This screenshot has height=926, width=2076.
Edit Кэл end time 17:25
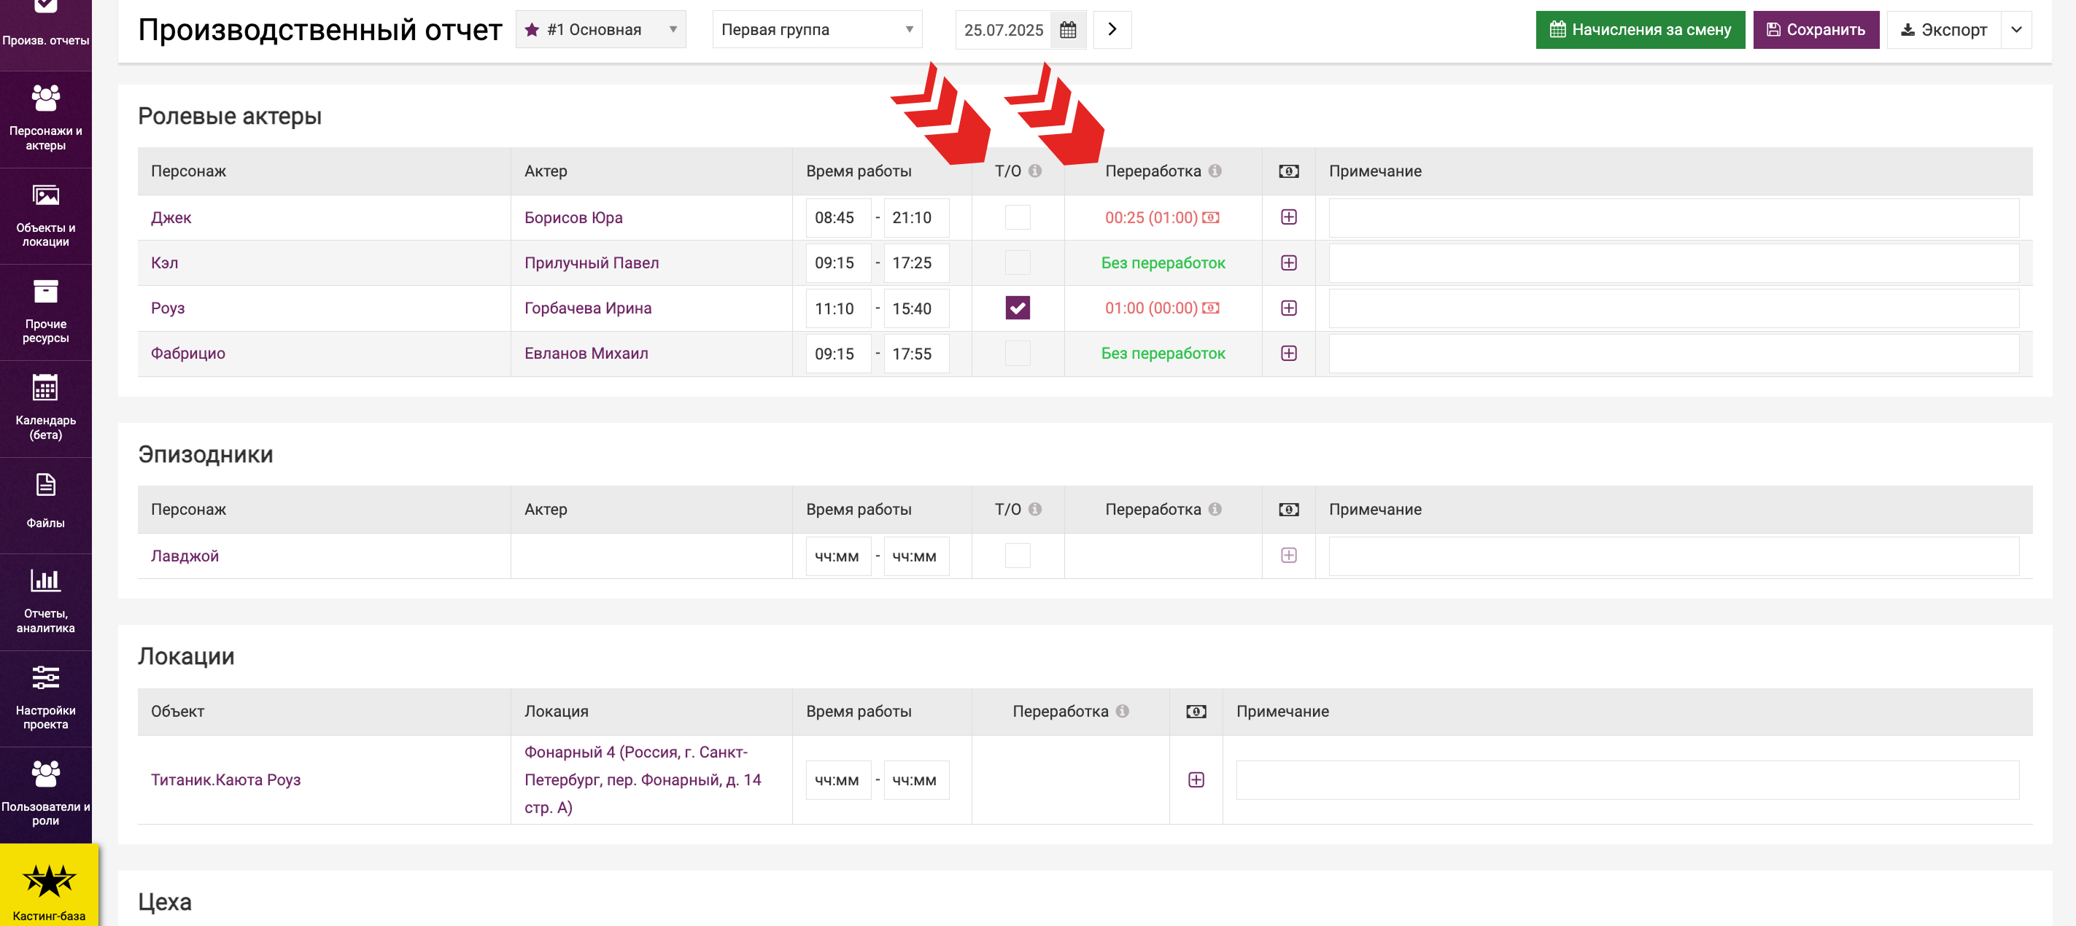tap(916, 262)
